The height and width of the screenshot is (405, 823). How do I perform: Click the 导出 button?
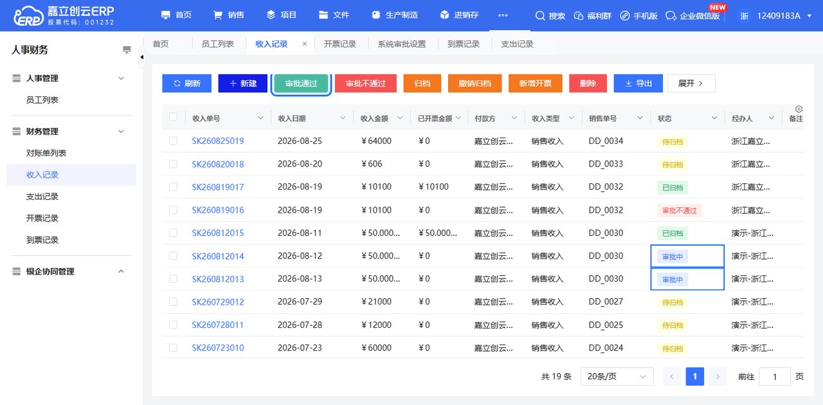638,84
